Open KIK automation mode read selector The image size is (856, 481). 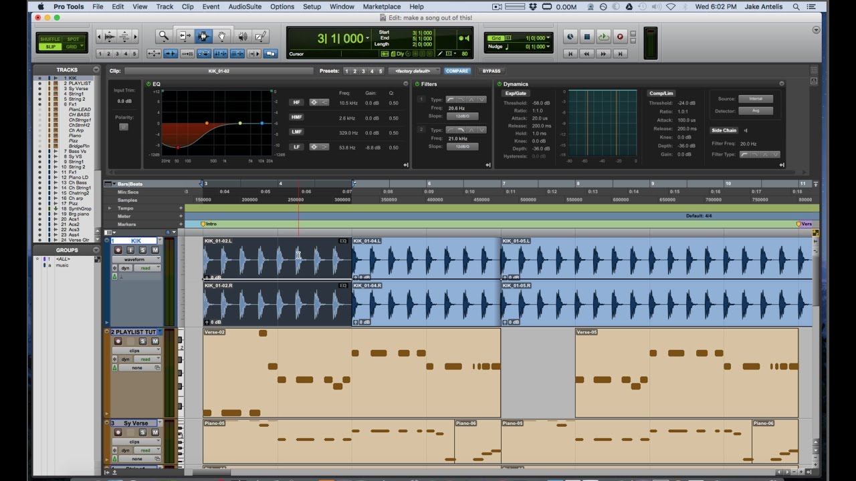coord(146,268)
